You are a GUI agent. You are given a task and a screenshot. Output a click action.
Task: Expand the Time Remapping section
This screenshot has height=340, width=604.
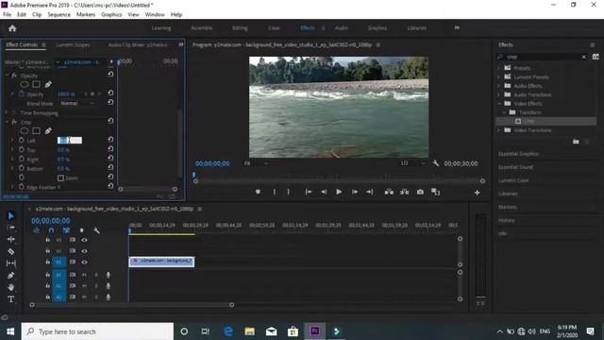pos(7,112)
